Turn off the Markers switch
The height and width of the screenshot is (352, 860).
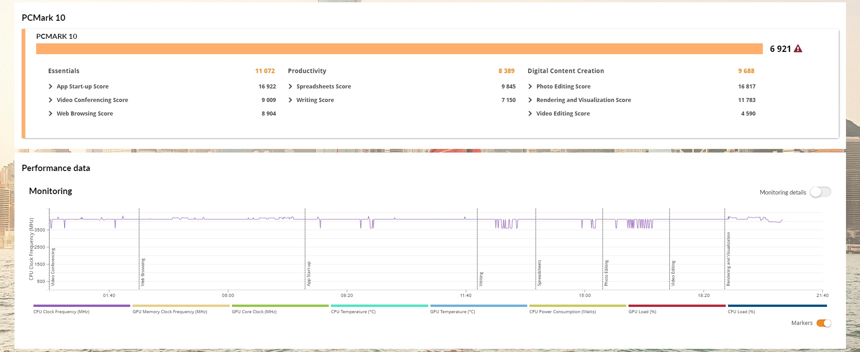(x=824, y=323)
